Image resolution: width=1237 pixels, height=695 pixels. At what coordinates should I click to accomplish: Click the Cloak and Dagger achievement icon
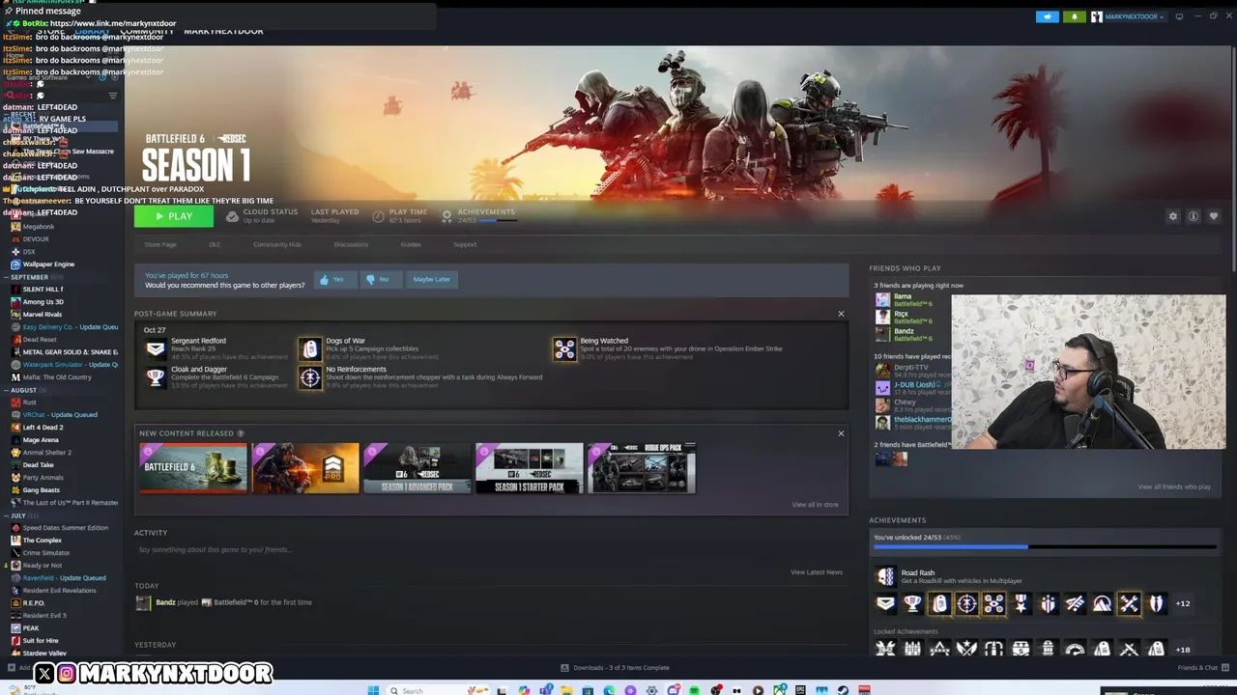(155, 377)
